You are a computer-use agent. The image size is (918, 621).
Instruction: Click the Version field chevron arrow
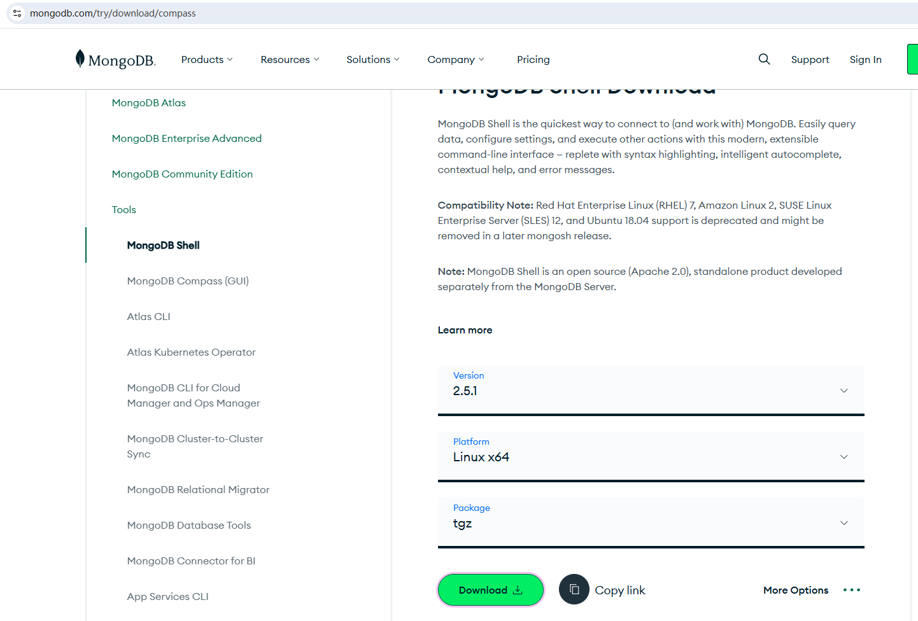844,391
